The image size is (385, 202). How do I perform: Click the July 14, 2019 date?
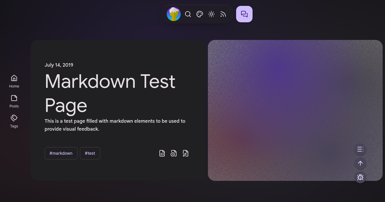[59, 65]
